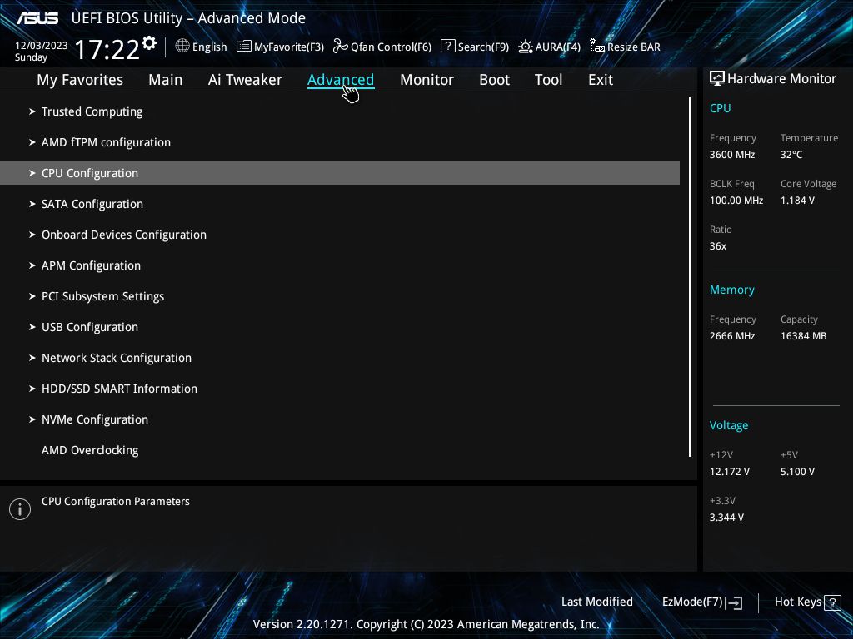
Task: Select the USB Configuration row
Action: [340, 327]
